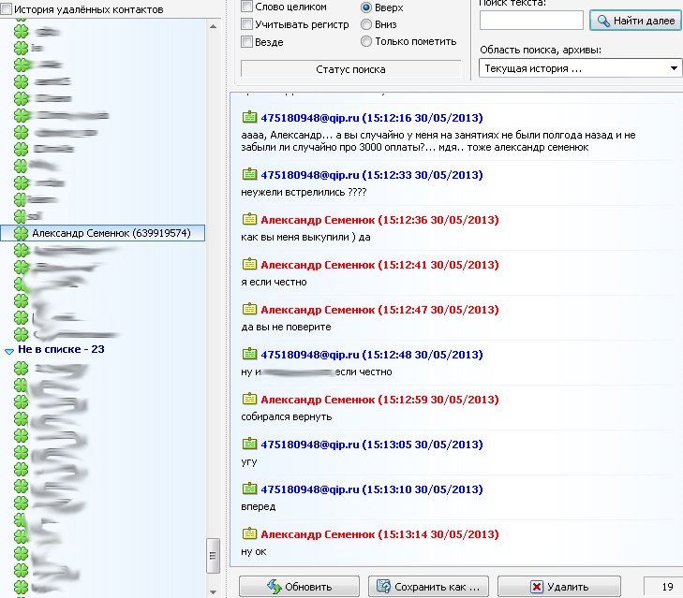Click message text да вы не поверите

point(286,327)
